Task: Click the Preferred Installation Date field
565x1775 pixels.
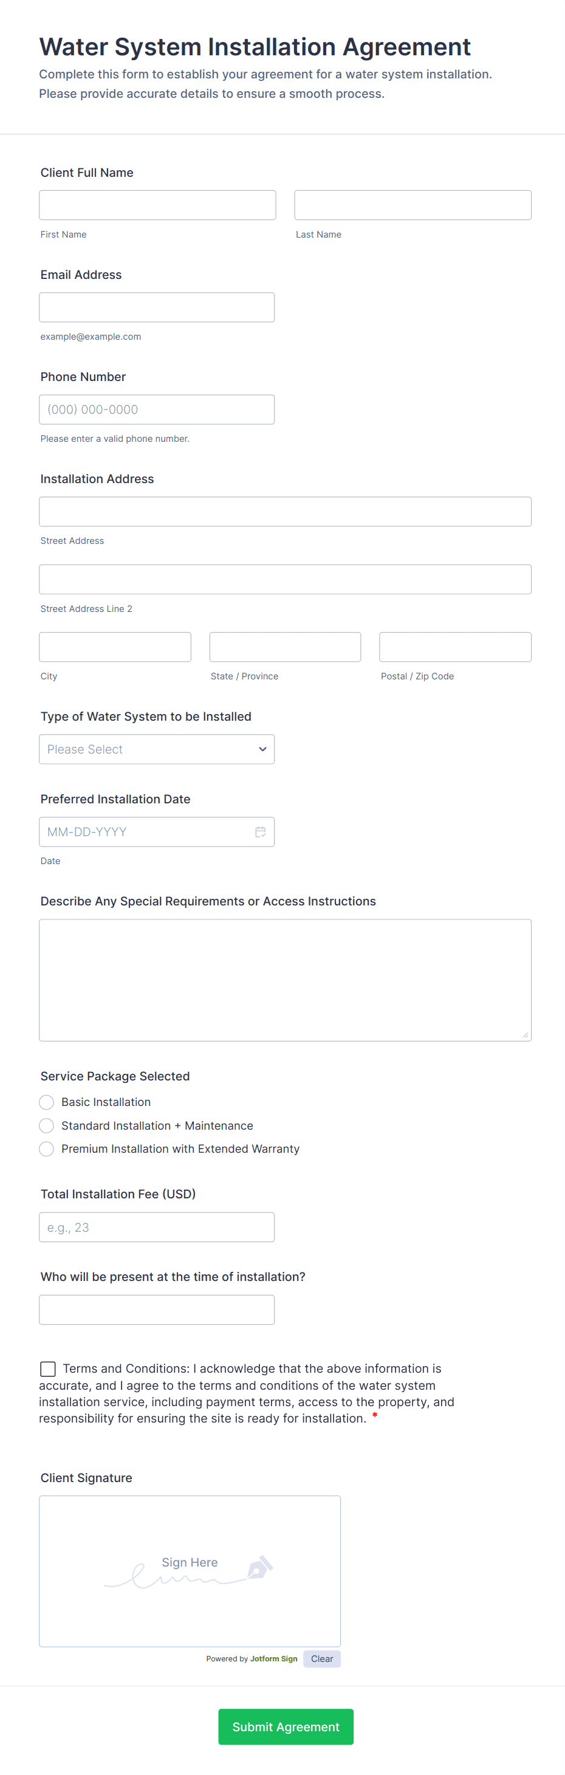Action: (145, 832)
